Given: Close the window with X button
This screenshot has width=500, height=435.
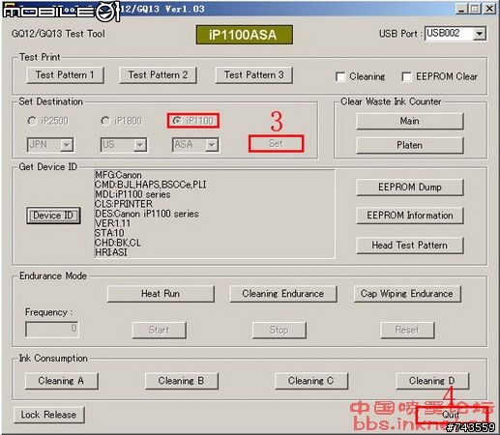Looking at the screenshot, I should tap(489, 9).
